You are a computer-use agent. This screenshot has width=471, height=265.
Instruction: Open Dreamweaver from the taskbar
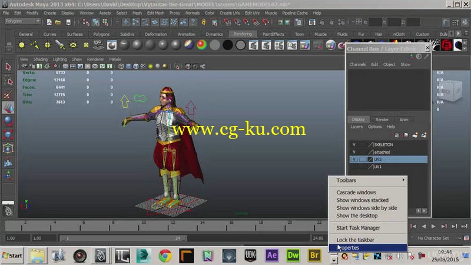point(293,256)
